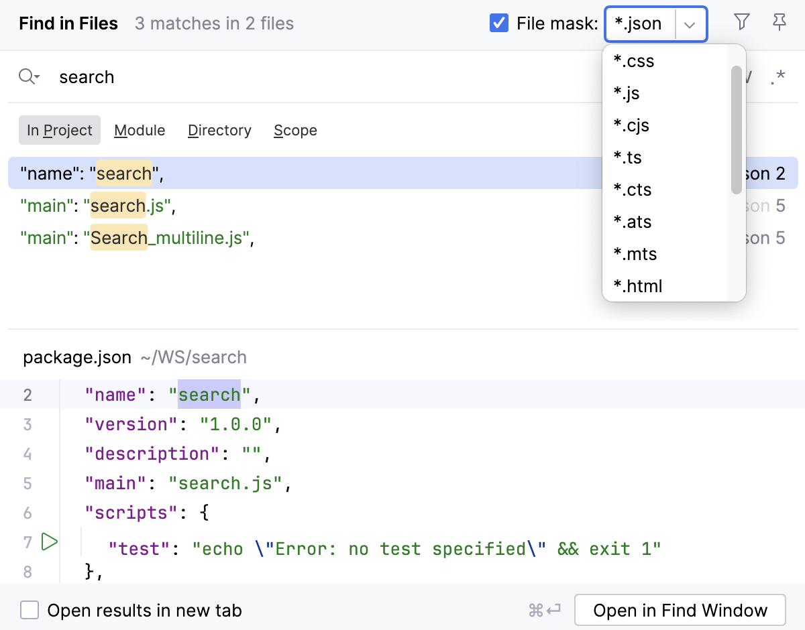Open the Scope selector

[295, 130]
